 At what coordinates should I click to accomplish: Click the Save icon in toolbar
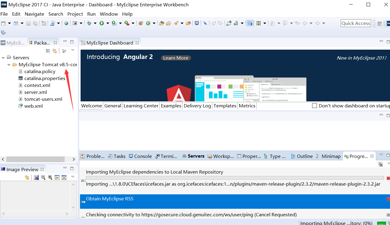pyautogui.click(x=28, y=23)
